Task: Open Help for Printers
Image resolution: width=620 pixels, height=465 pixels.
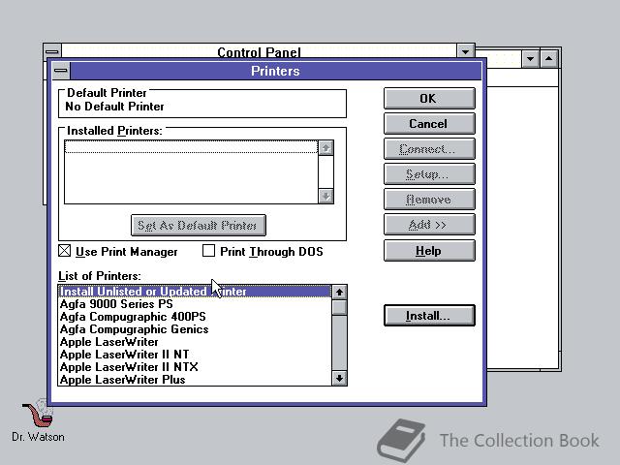Action: 429,251
